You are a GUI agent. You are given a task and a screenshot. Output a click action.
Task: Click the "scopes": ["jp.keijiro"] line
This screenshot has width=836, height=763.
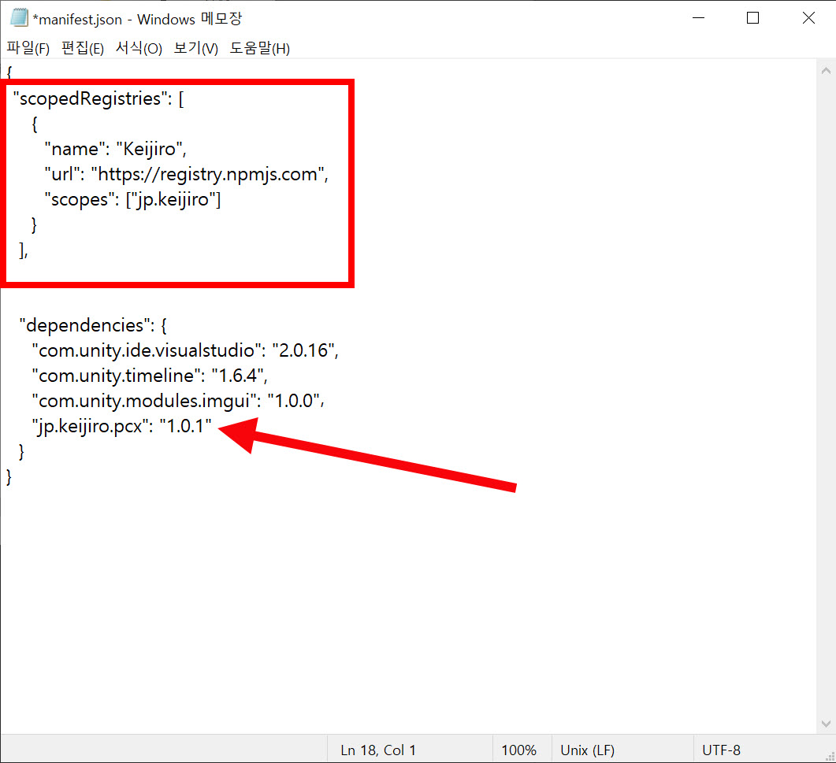click(x=132, y=199)
